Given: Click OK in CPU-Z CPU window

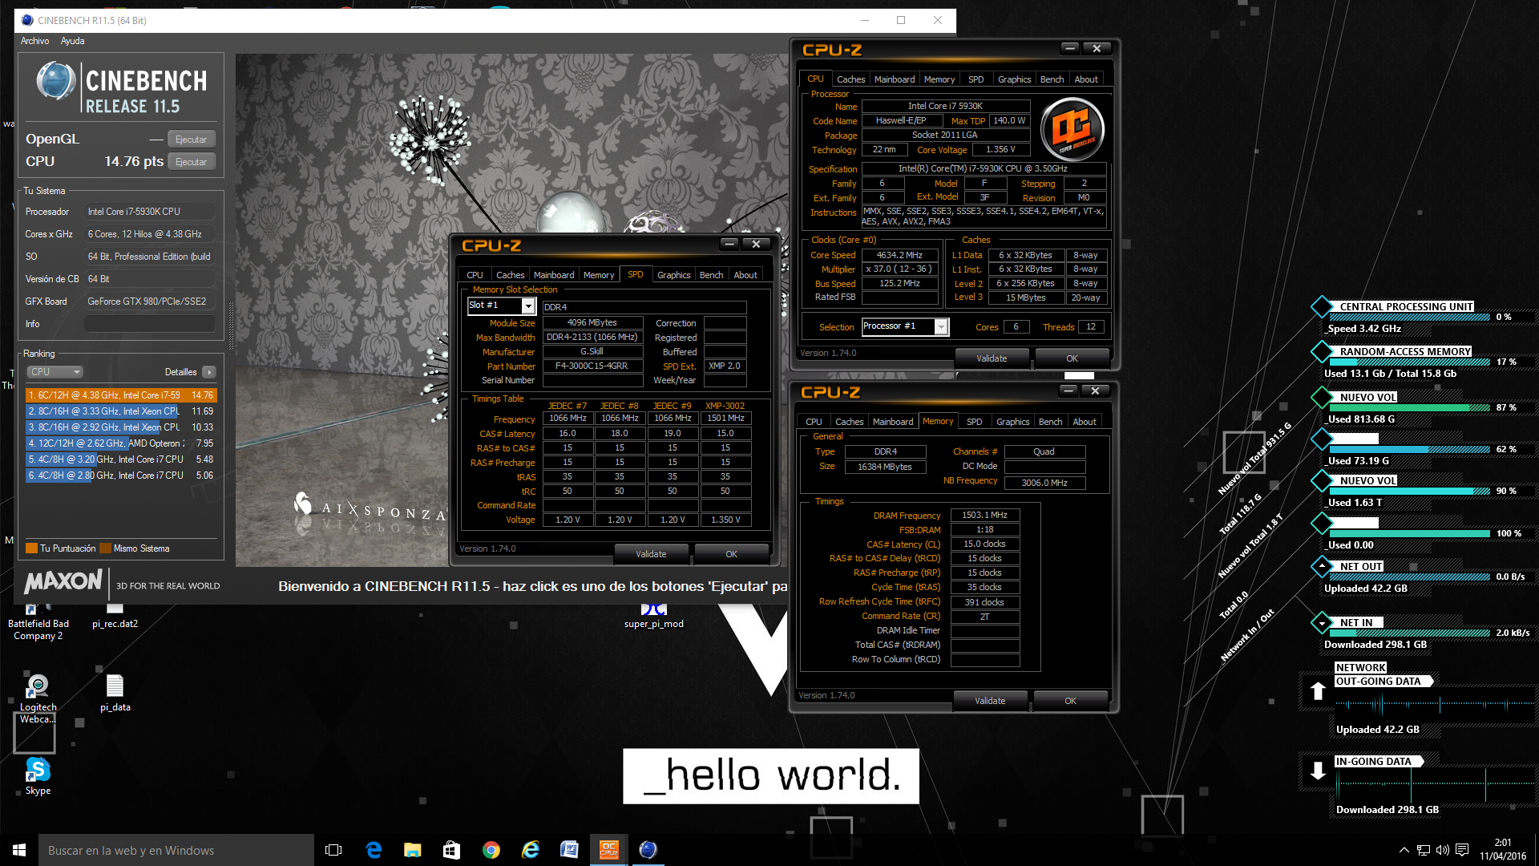Looking at the screenshot, I should (x=1072, y=358).
